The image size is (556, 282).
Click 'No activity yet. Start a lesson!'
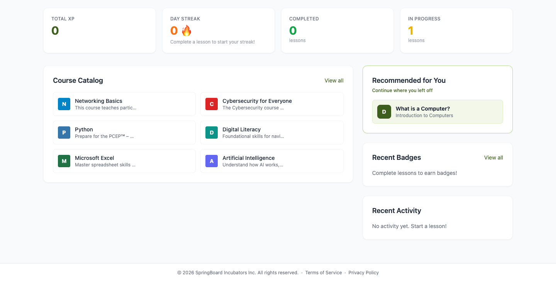[x=409, y=226]
